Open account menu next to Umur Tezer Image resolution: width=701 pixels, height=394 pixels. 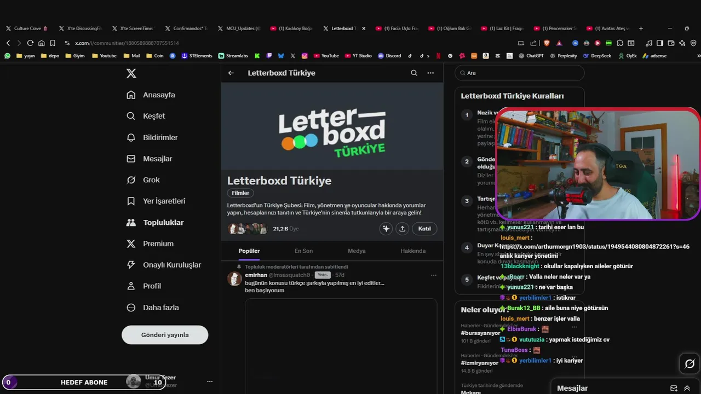click(210, 381)
